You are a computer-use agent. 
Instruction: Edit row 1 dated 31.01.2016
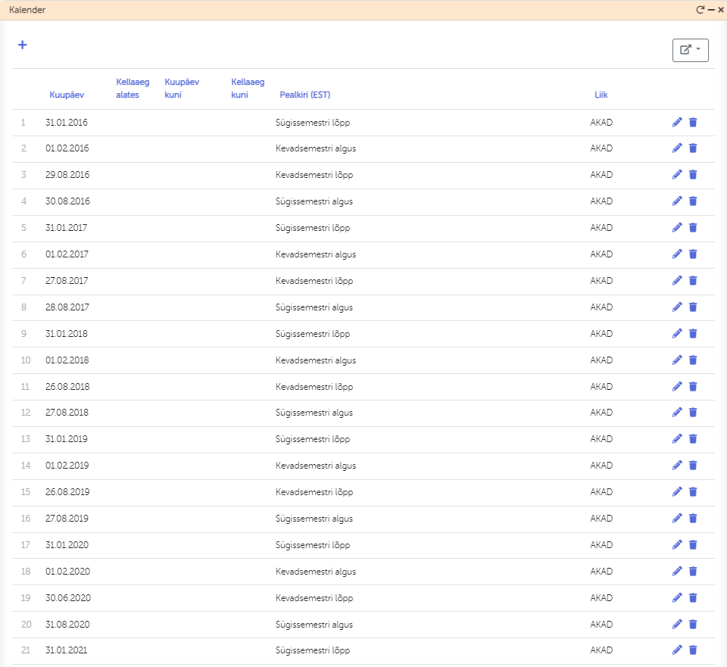pos(677,122)
